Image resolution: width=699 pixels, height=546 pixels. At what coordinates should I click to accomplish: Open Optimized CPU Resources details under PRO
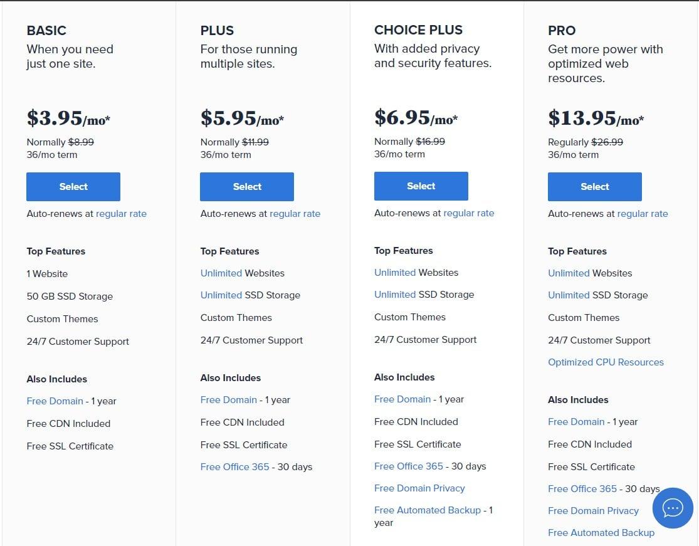coord(606,362)
